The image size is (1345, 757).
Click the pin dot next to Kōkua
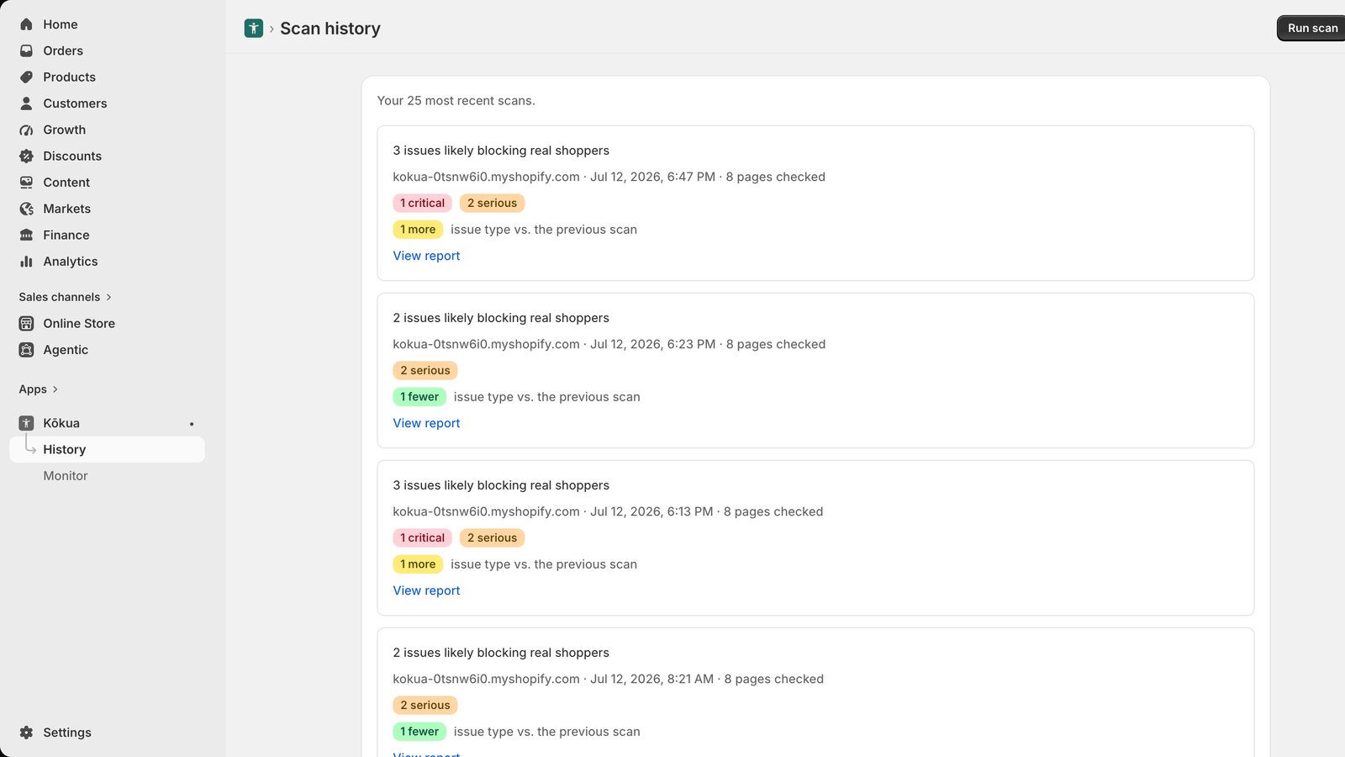tap(192, 424)
